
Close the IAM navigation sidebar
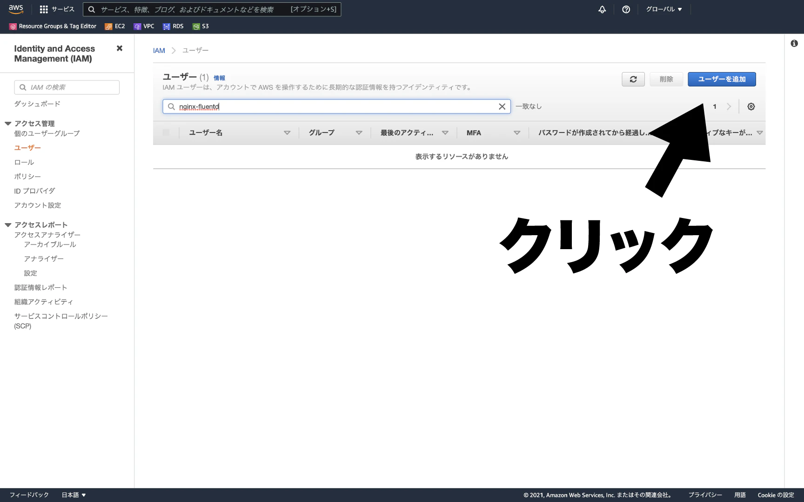click(x=120, y=48)
